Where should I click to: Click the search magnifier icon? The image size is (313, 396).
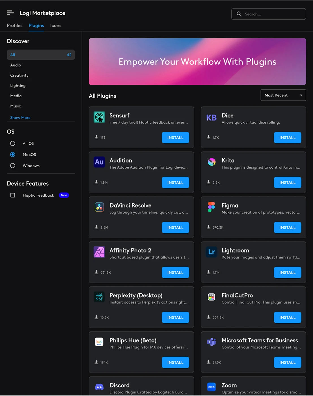pyautogui.click(x=239, y=14)
